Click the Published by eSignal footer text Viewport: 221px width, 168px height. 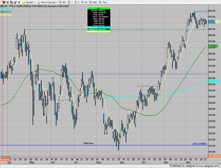point(195,166)
